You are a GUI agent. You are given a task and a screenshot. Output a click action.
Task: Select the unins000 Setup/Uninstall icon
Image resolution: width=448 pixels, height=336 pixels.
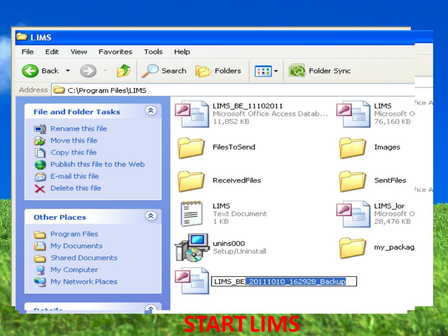(192, 248)
